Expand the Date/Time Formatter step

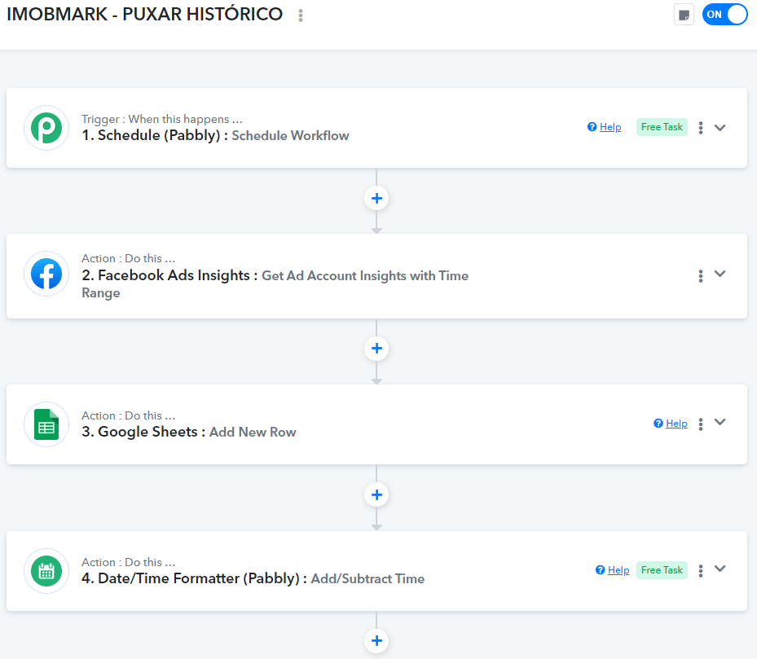point(720,569)
